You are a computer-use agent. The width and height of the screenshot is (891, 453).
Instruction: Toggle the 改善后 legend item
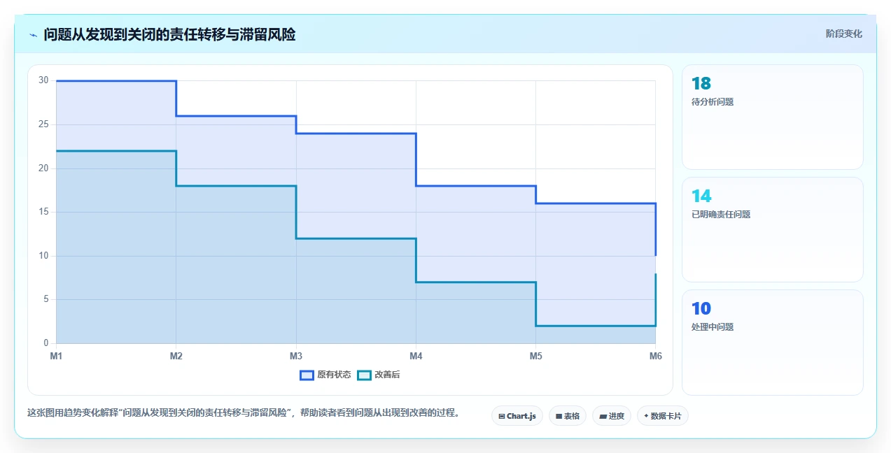click(x=379, y=375)
